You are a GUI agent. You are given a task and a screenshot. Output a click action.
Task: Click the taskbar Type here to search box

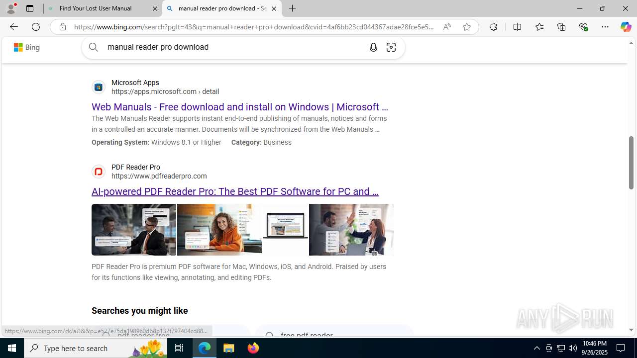(x=96, y=348)
